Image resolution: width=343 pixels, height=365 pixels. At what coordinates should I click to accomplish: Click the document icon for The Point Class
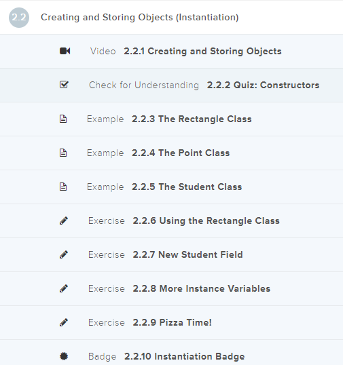[63, 153]
